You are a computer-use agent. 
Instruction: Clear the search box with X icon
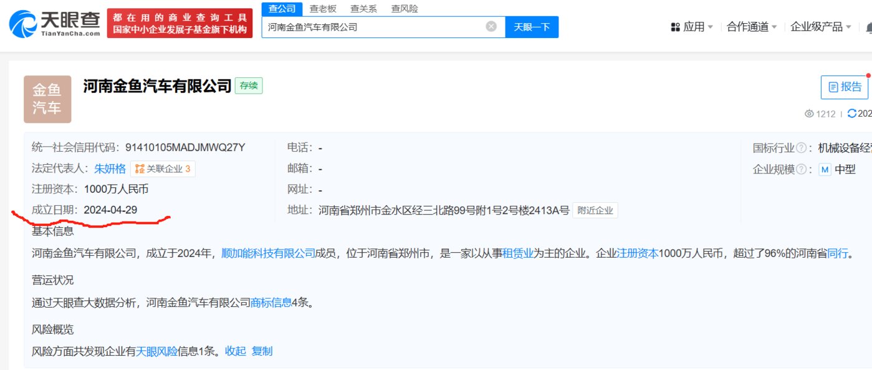491,27
